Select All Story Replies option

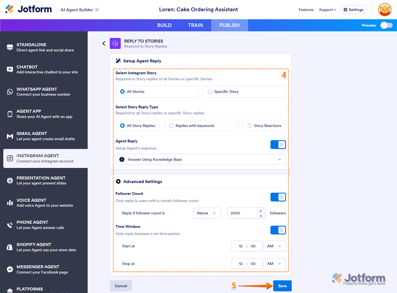pyautogui.click(x=138, y=126)
